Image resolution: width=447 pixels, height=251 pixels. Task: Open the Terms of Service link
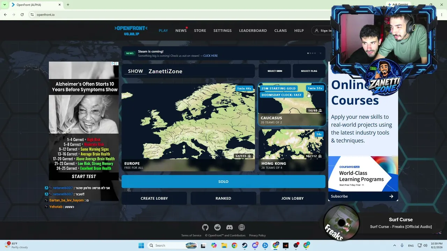pyautogui.click(x=191, y=236)
